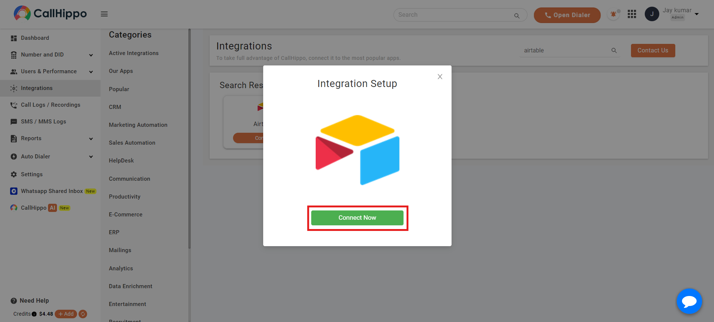
Task: Open the Dashboard page
Action: click(35, 38)
